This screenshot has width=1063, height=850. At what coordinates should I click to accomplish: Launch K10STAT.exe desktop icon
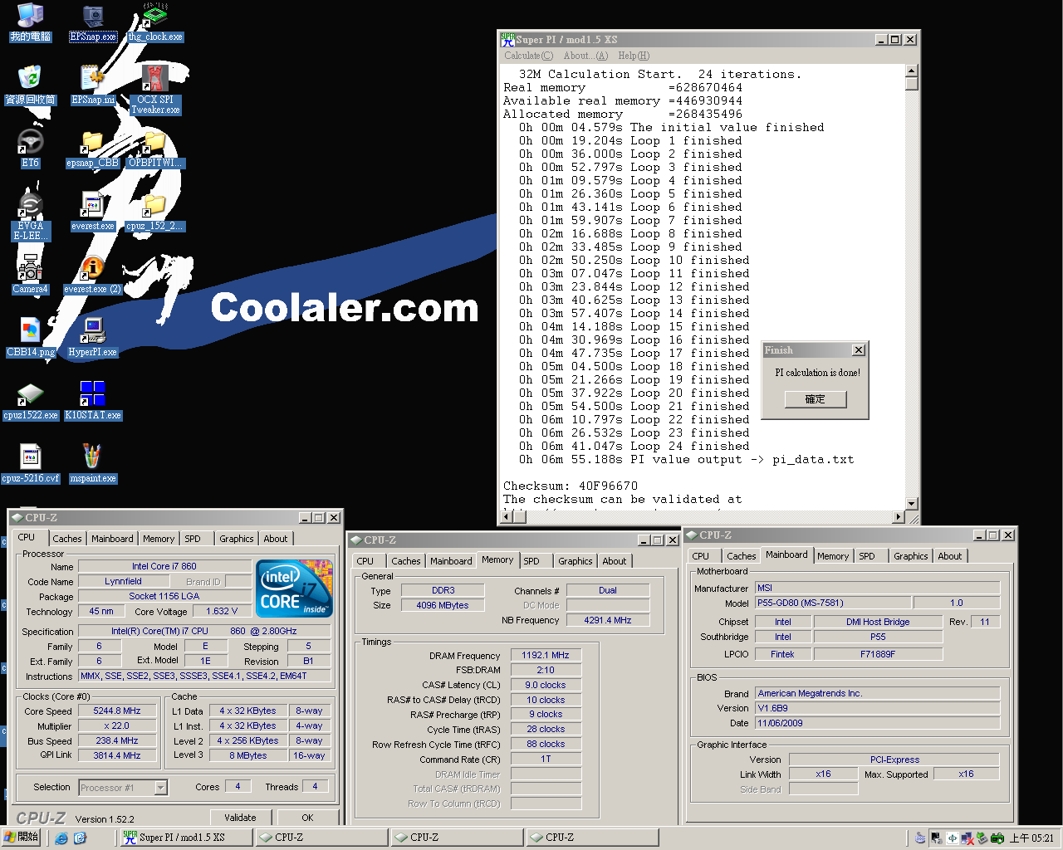coord(93,401)
